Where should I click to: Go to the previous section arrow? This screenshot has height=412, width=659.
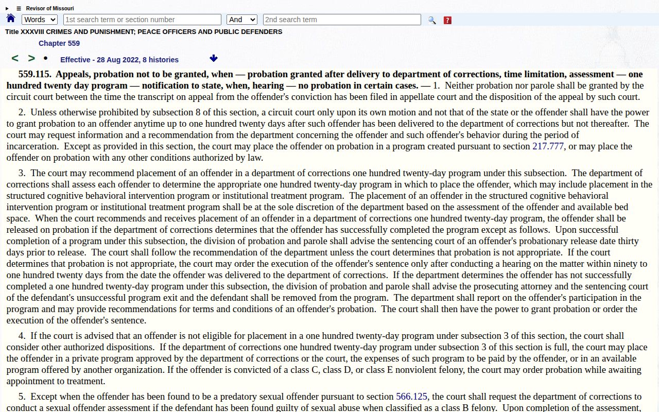click(x=15, y=58)
